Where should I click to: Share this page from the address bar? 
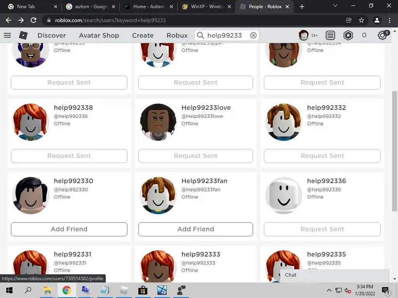pyautogui.click(x=349, y=20)
